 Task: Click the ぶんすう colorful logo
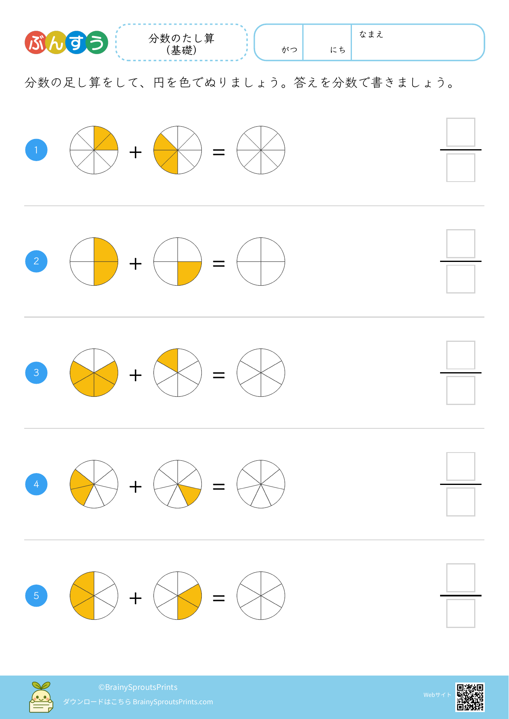(66, 43)
